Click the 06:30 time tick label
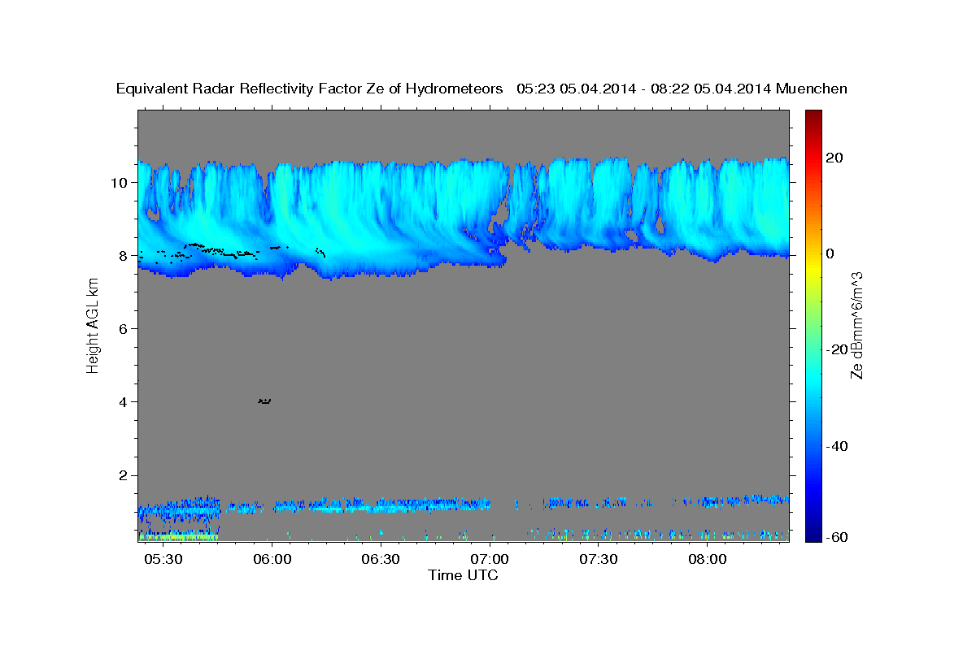The image size is (976, 650). click(381, 560)
